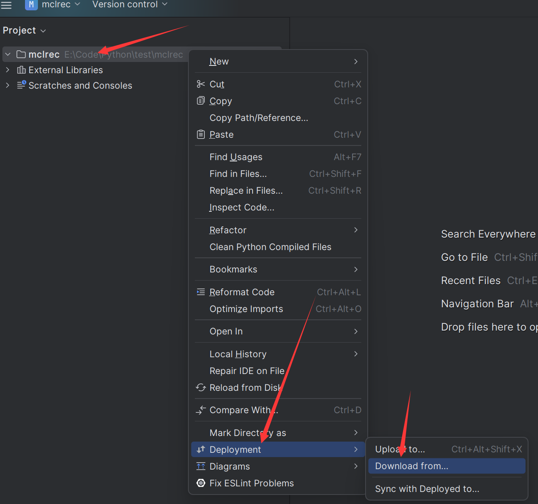
Task: Click the Deployment submenu arrow
Action: (356, 449)
